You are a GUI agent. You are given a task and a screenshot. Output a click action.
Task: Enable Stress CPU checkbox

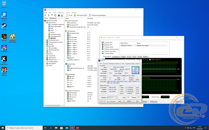pyautogui.click(x=105, y=43)
